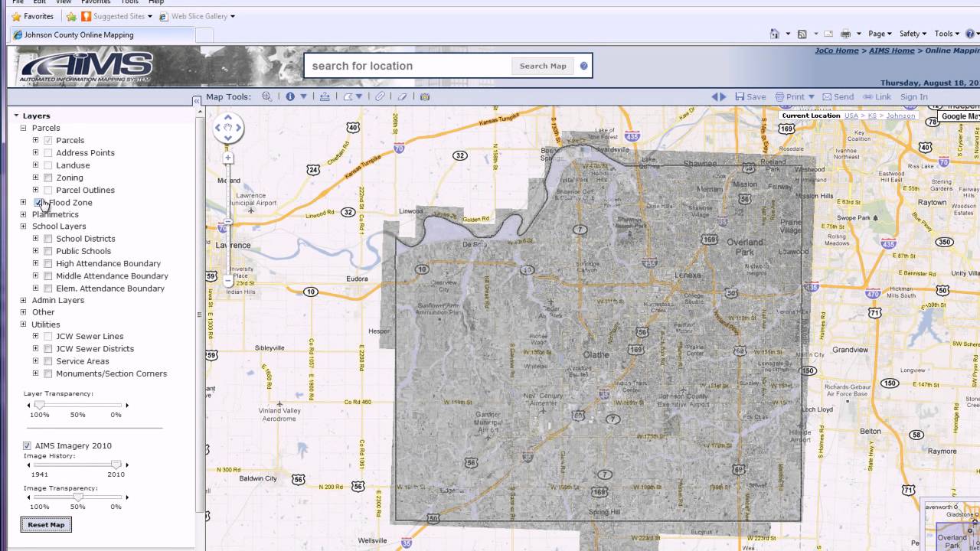The width and height of the screenshot is (980, 551).
Task: Click the map pan navigation wheel
Action: point(228,128)
